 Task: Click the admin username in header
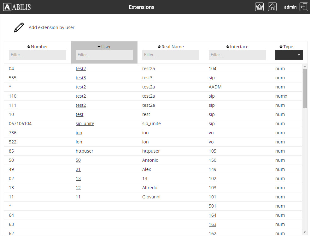[290, 7]
